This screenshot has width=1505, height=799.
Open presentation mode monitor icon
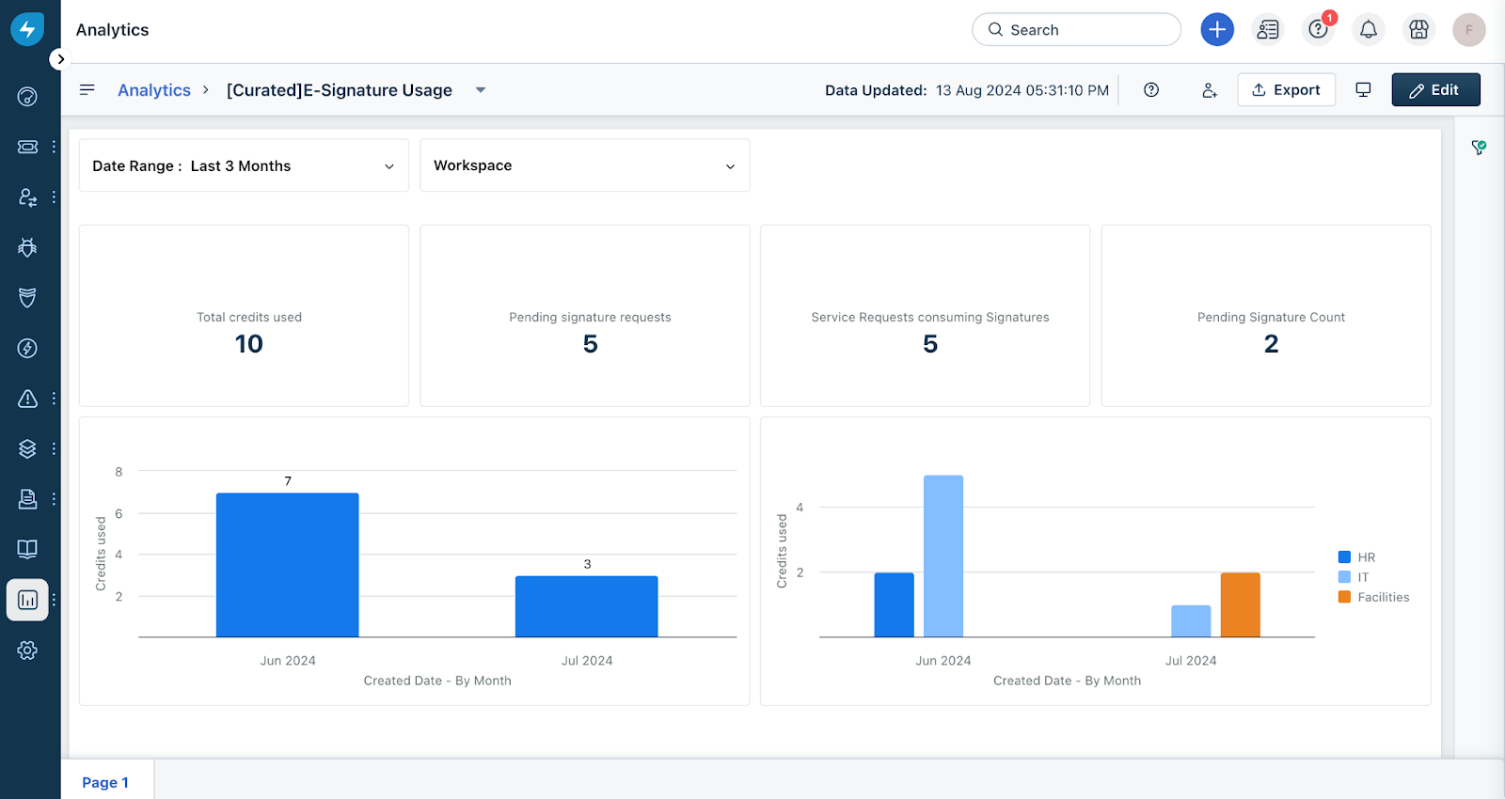1363,89
